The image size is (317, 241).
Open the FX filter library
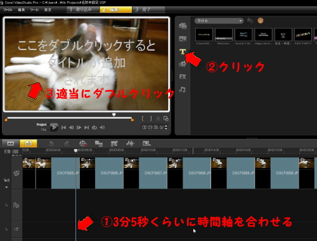coord(183,77)
